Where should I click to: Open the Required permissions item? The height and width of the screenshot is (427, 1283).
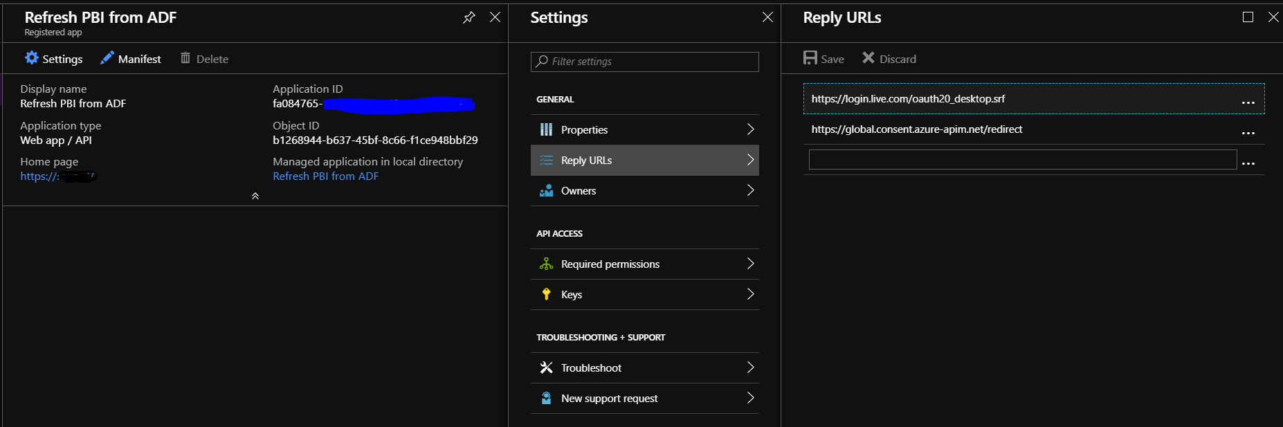click(x=644, y=264)
